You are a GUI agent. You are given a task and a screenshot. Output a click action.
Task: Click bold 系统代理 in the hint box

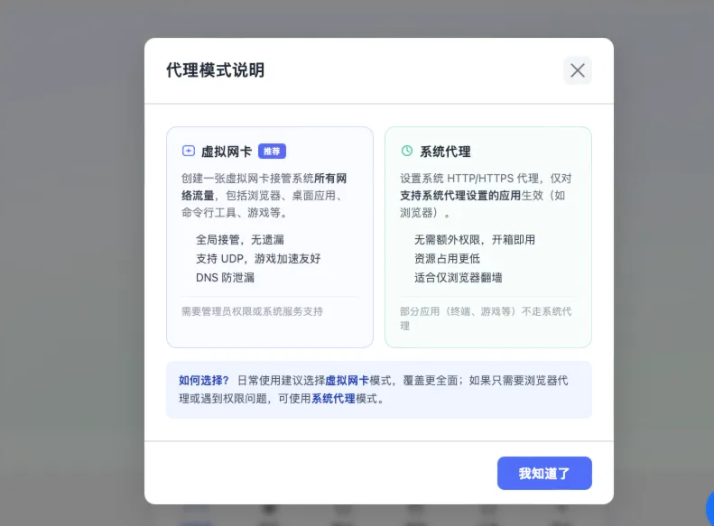point(333,399)
